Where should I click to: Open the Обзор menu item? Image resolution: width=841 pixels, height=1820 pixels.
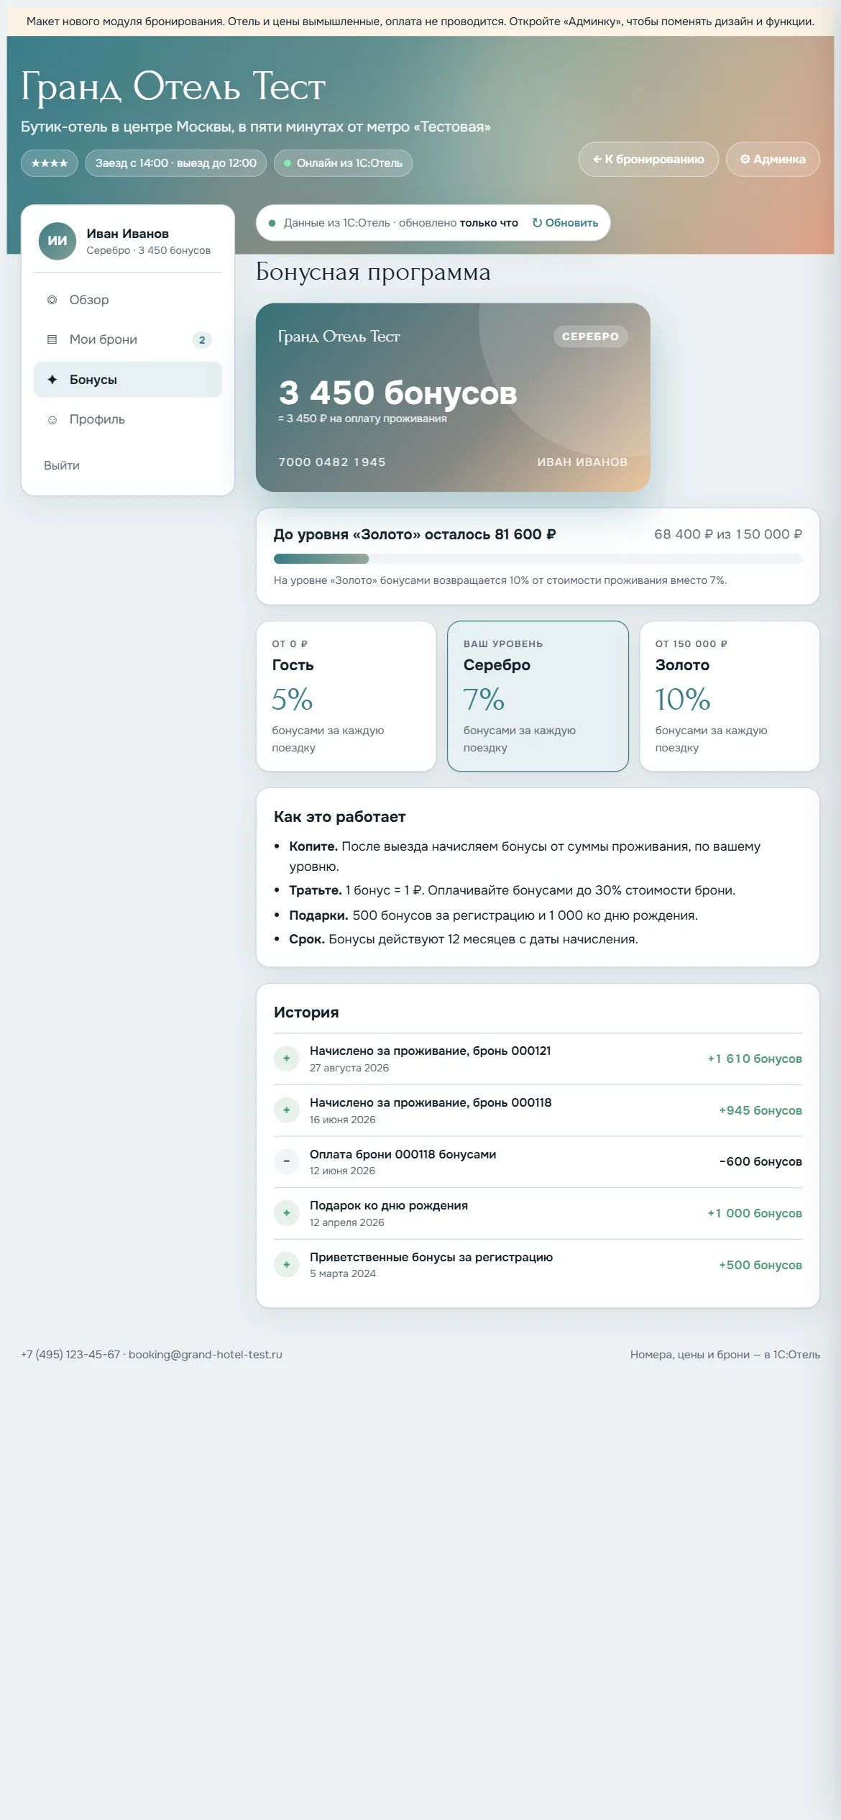(128, 300)
